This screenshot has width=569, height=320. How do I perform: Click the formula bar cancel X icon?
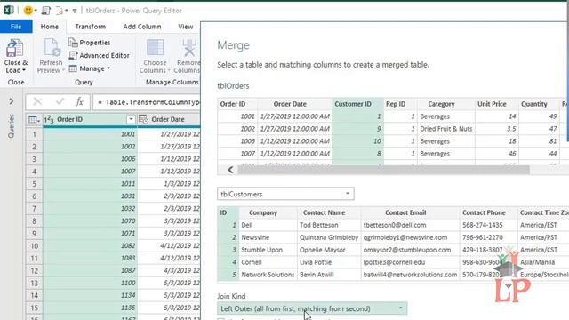[x=37, y=102]
